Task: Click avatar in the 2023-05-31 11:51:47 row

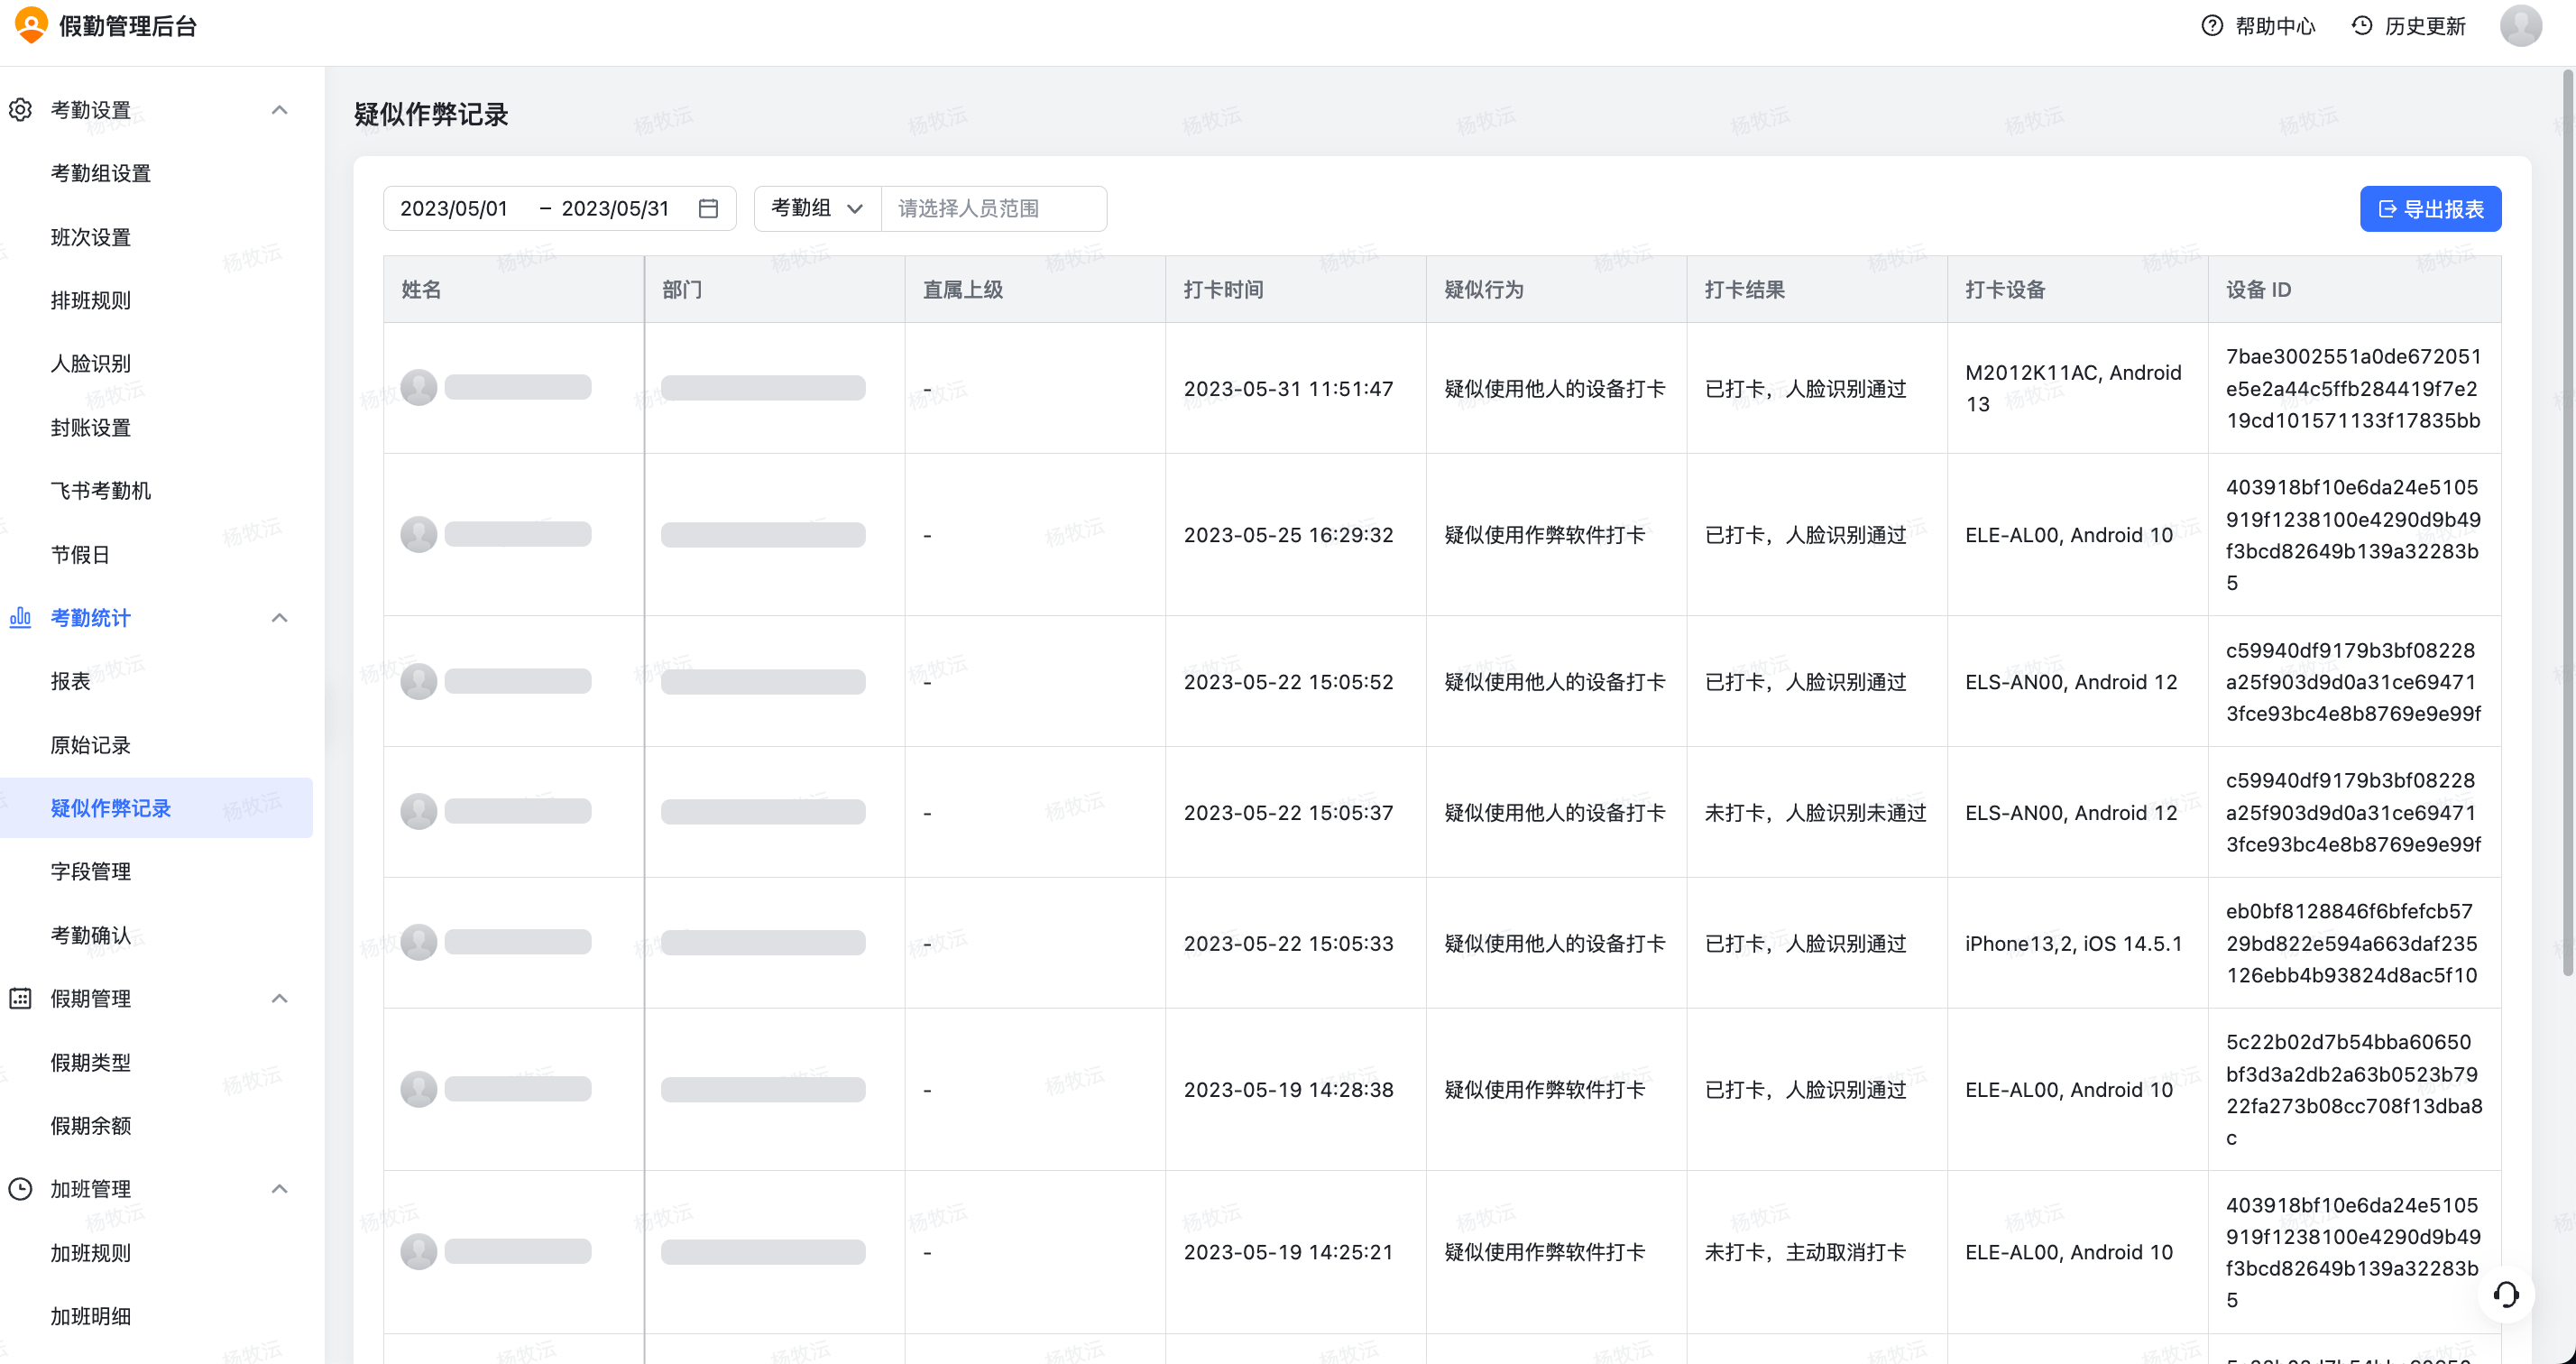Action: [x=419, y=388]
